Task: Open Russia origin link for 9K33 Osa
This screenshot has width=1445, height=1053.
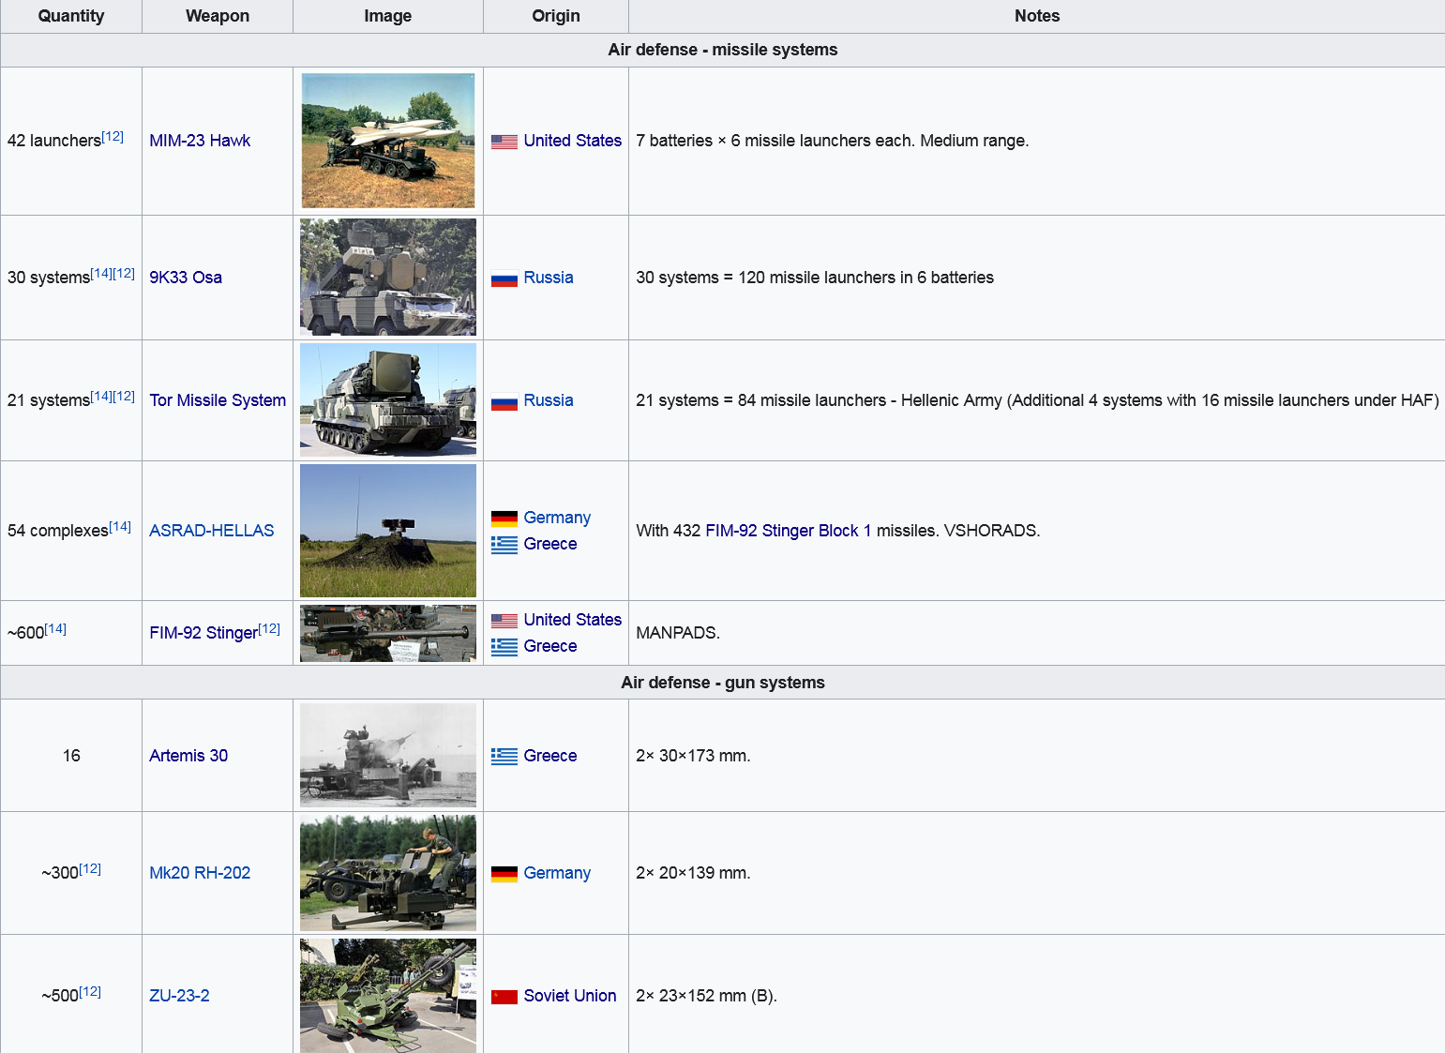Action: point(549,278)
